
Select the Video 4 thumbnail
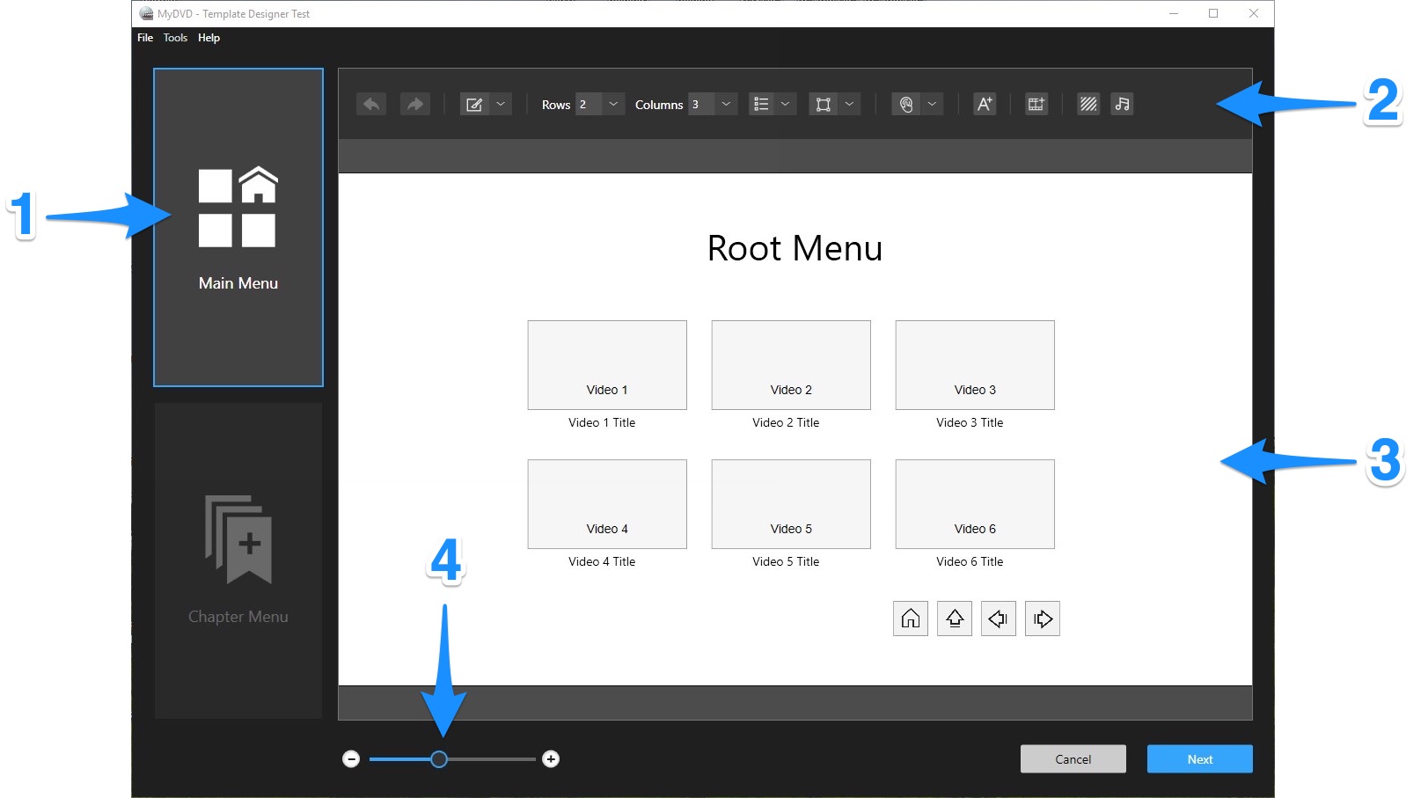click(607, 504)
